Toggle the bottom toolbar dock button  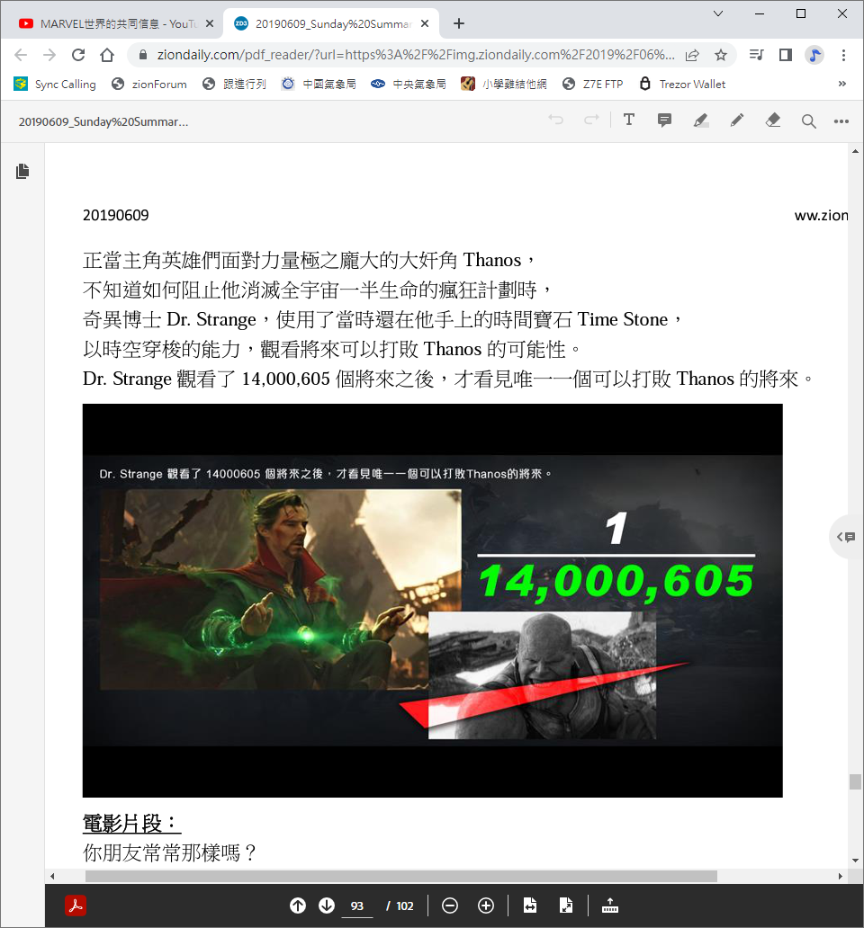[x=610, y=906]
